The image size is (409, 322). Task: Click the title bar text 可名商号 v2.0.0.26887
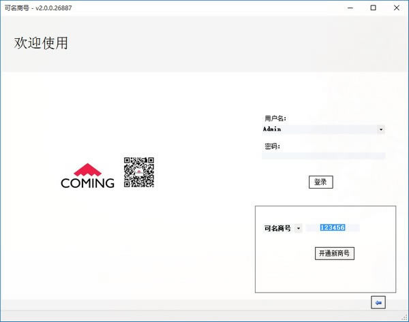pyautogui.click(x=38, y=7)
